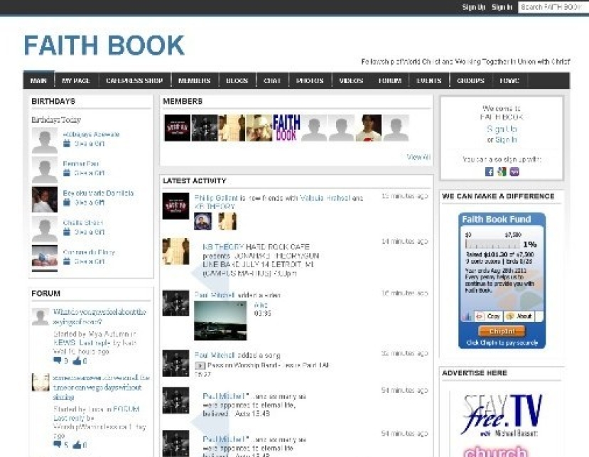589x457 pixels.
Task: Sign up with the Facebook icon
Action: click(490, 172)
